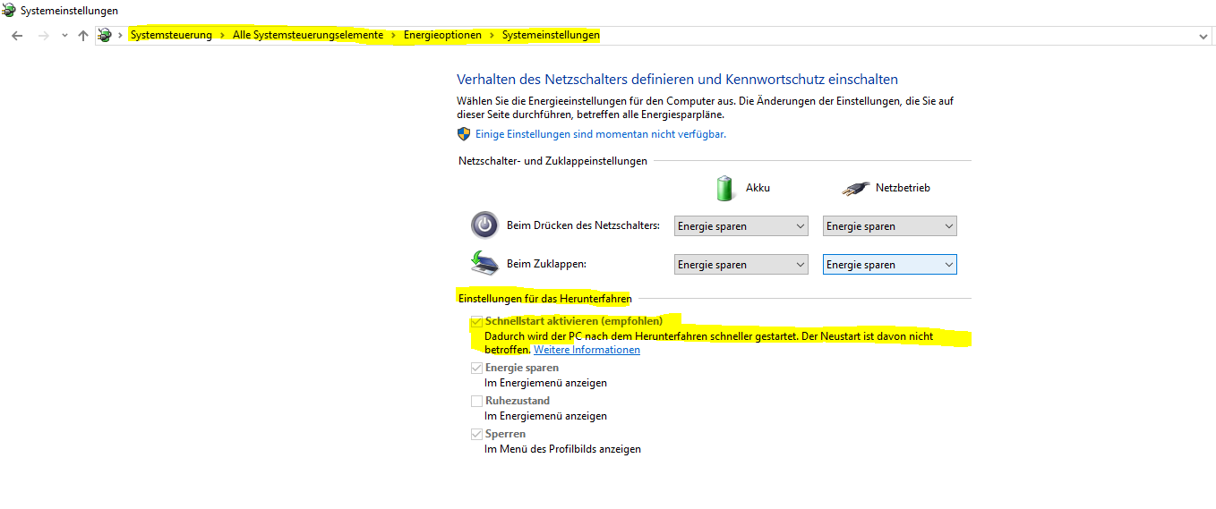Click the laptop lid Zuklappen icon
This screenshot has width=1216, height=509.
click(x=484, y=264)
